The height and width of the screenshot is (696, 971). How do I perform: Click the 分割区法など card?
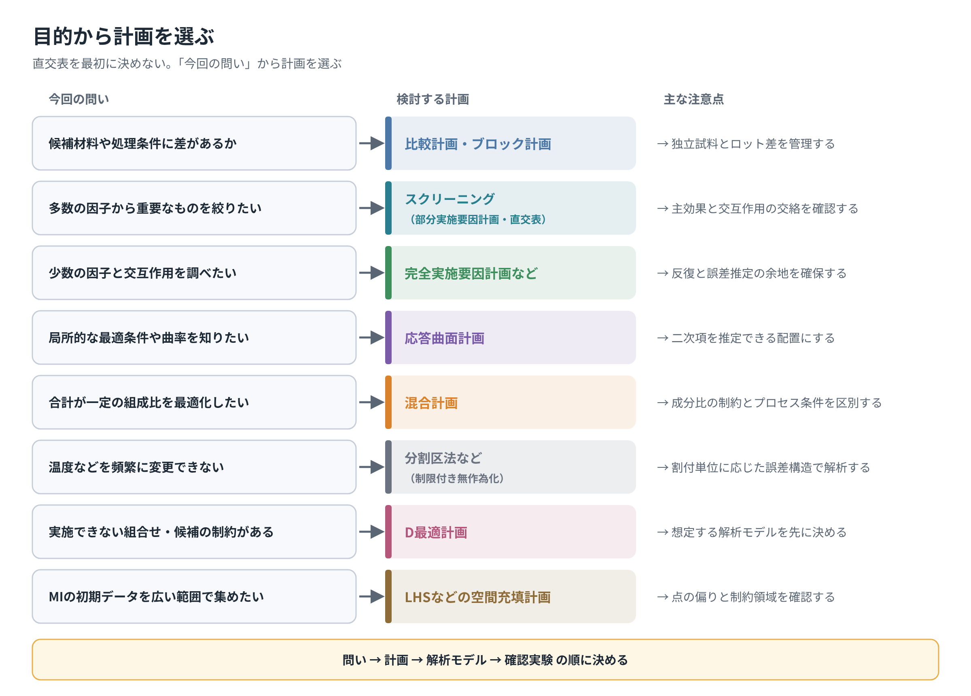pos(510,467)
